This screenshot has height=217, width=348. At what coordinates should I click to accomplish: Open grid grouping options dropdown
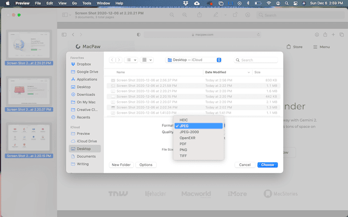147,60
